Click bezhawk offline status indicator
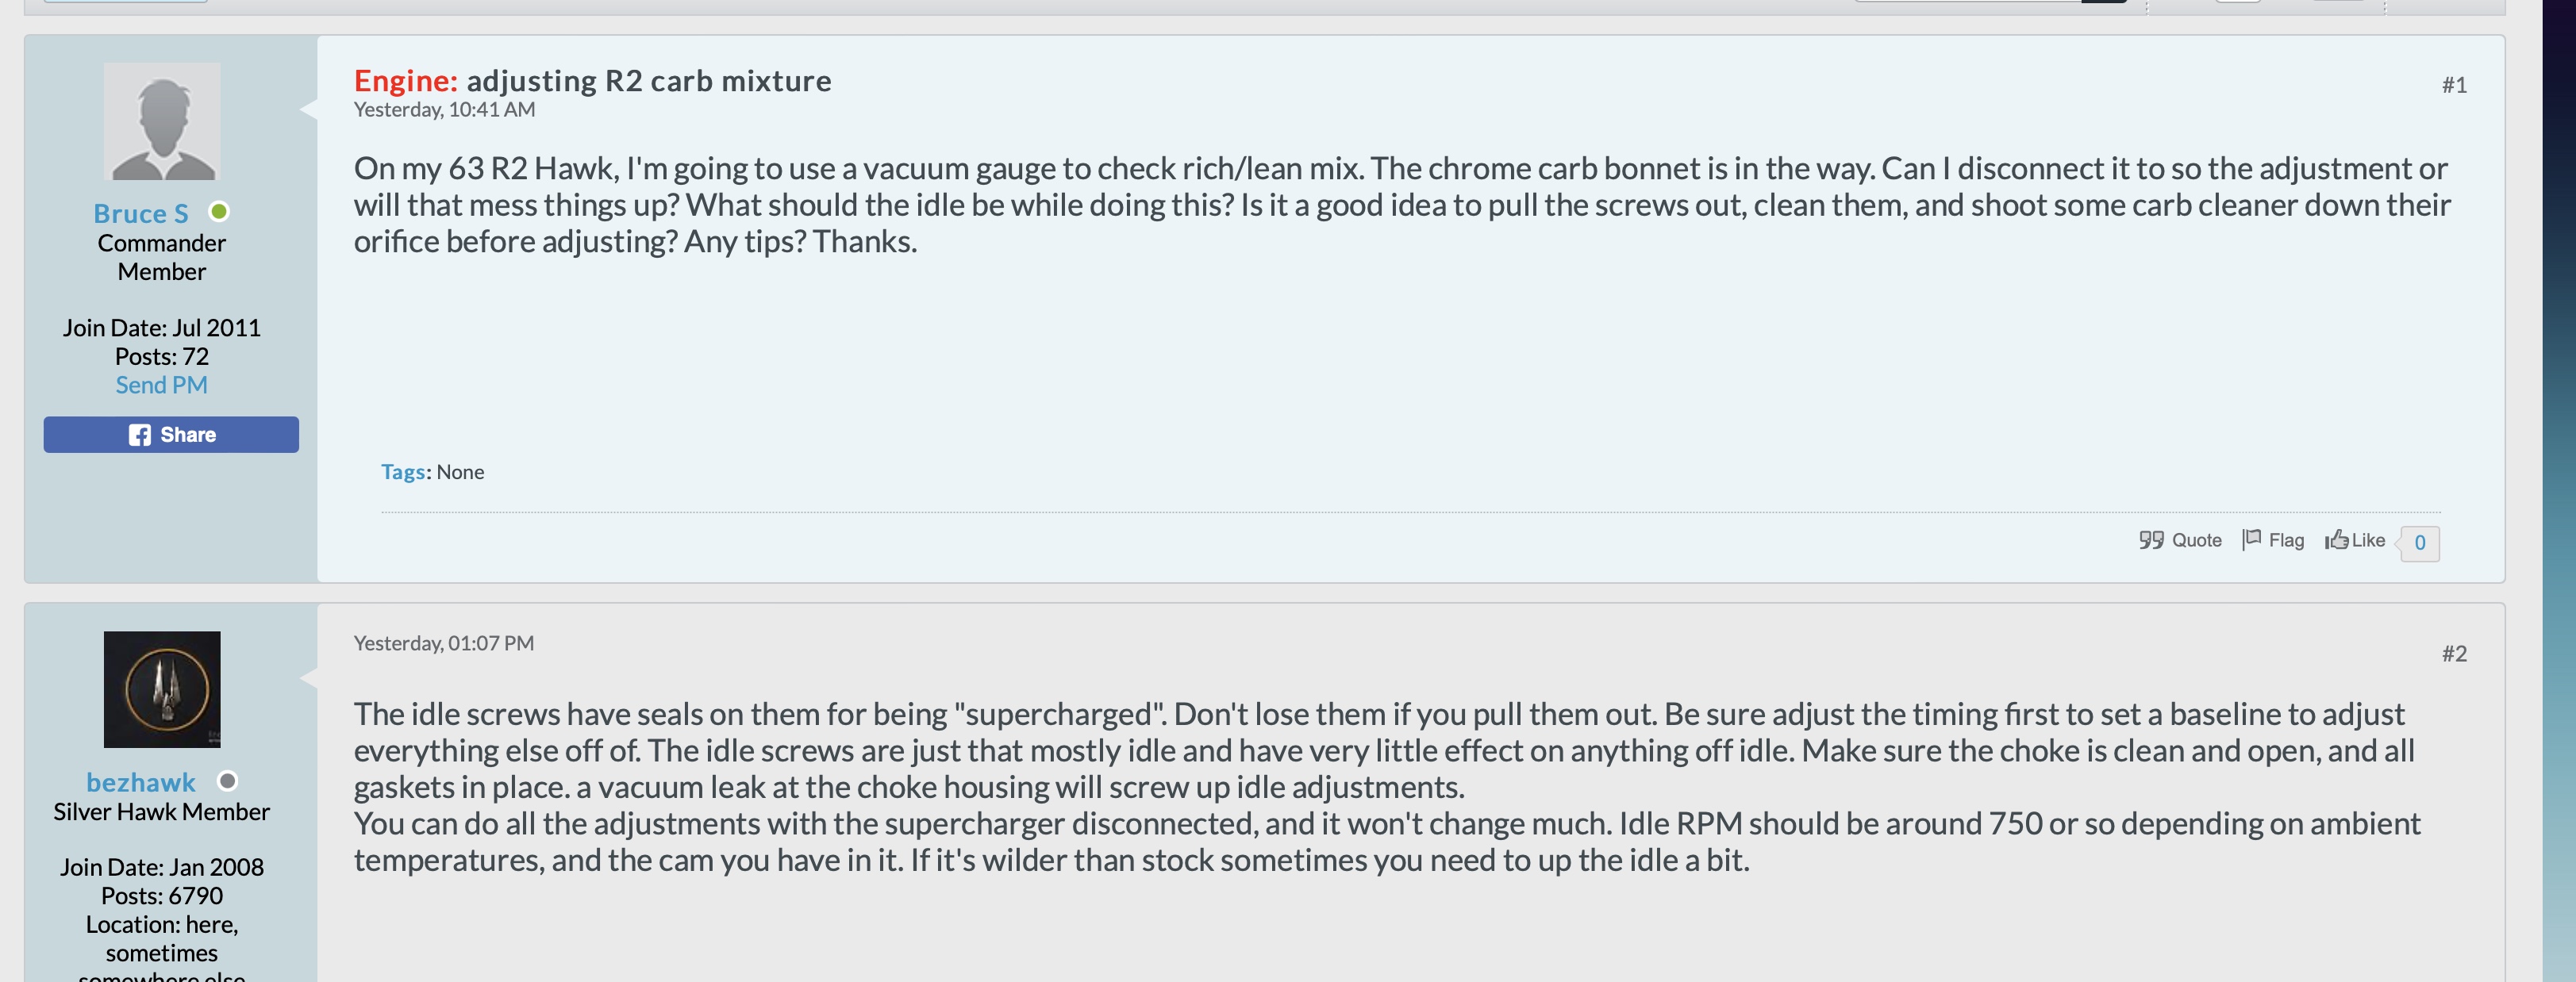Image resolution: width=2576 pixels, height=982 pixels. click(x=227, y=781)
